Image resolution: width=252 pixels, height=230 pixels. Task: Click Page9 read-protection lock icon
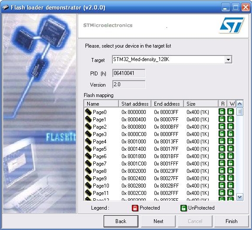coord(222,178)
